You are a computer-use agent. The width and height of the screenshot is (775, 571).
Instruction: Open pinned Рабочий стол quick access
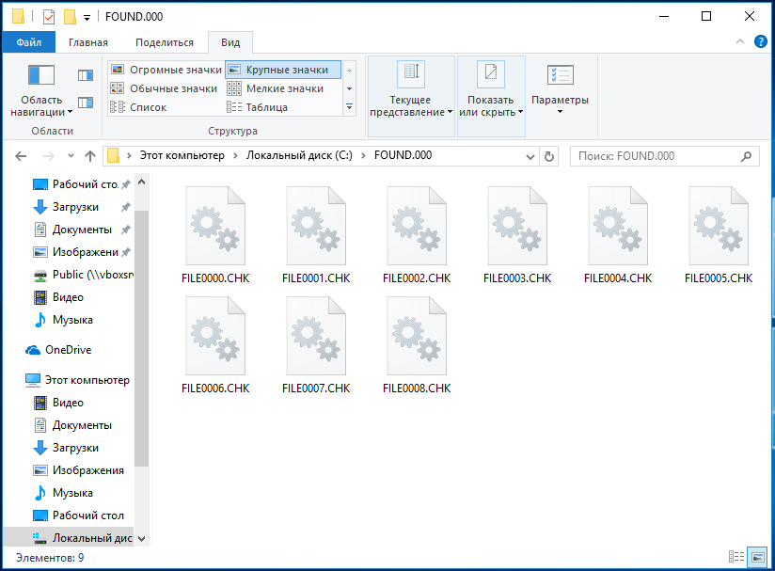click(x=80, y=184)
